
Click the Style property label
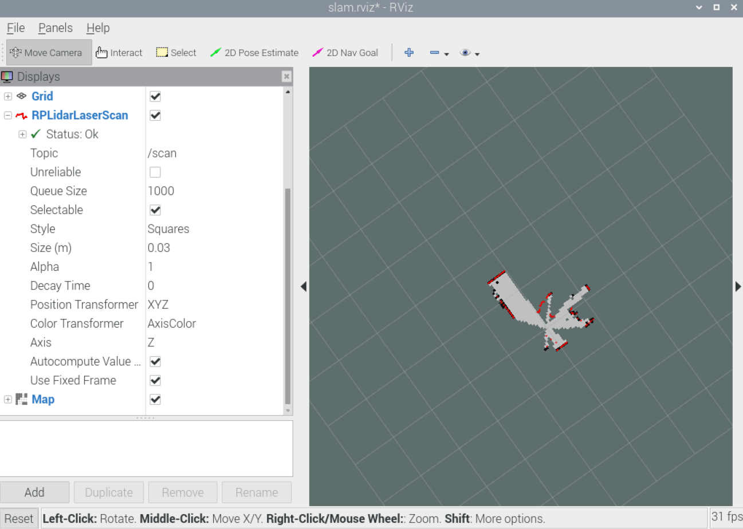pyautogui.click(x=43, y=229)
